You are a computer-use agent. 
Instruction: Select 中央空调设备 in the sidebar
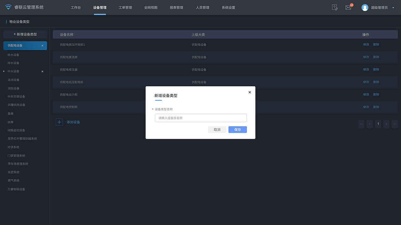[16, 97]
